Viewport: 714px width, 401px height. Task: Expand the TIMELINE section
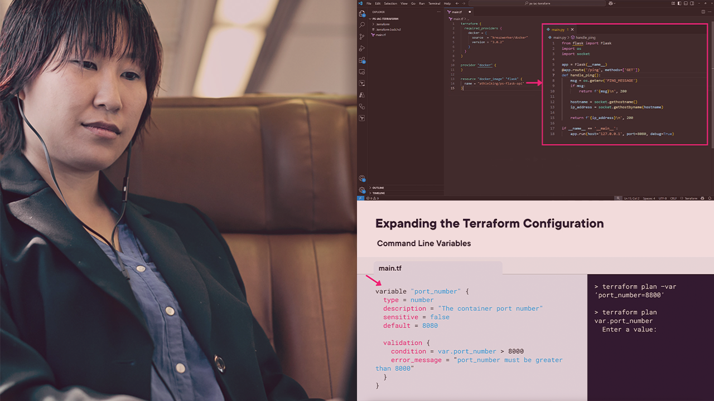[x=378, y=193]
